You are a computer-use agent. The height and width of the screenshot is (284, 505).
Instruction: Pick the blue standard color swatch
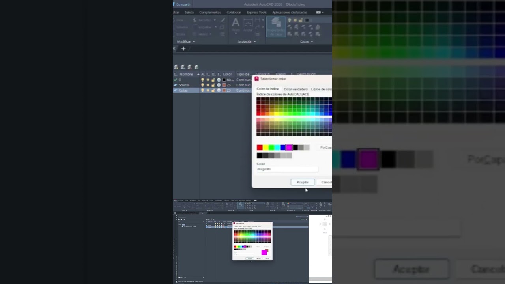pos(283,148)
